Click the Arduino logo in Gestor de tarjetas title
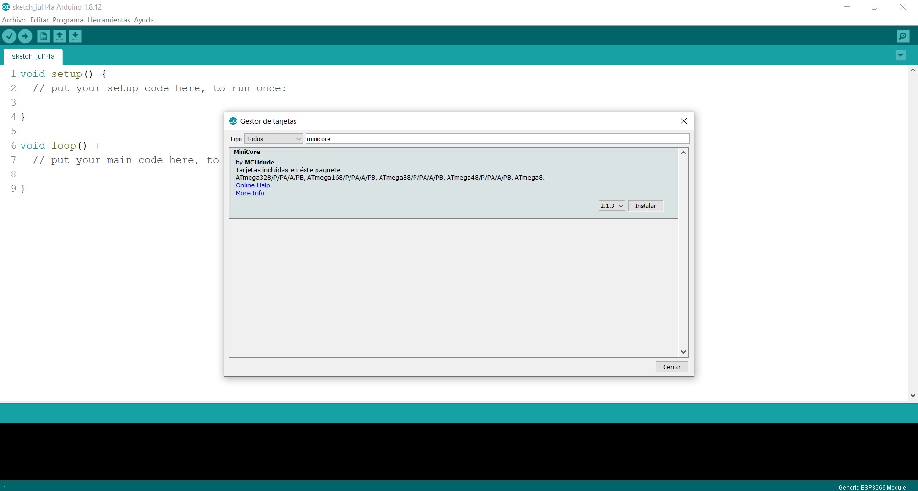 [233, 121]
